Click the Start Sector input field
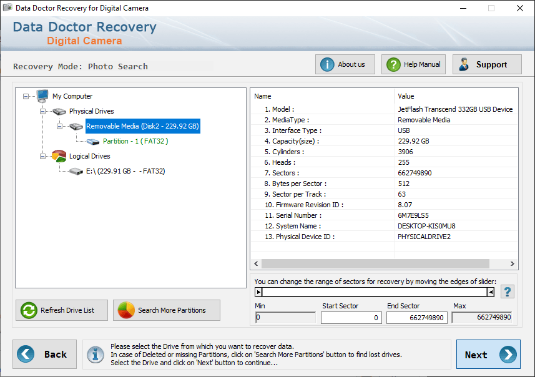This screenshot has height=377, width=535. click(351, 318)
